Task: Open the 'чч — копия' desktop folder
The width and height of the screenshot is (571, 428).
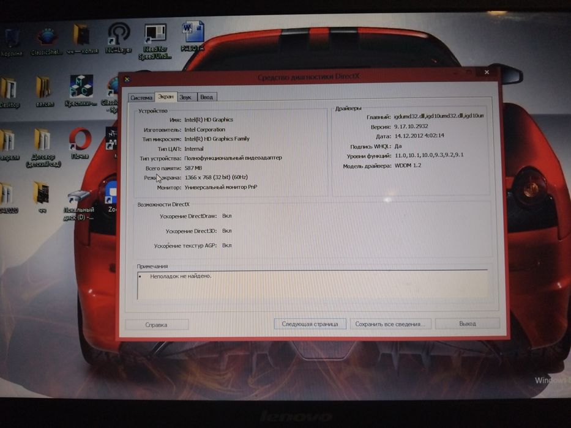Action: click(x=82, y=39)
